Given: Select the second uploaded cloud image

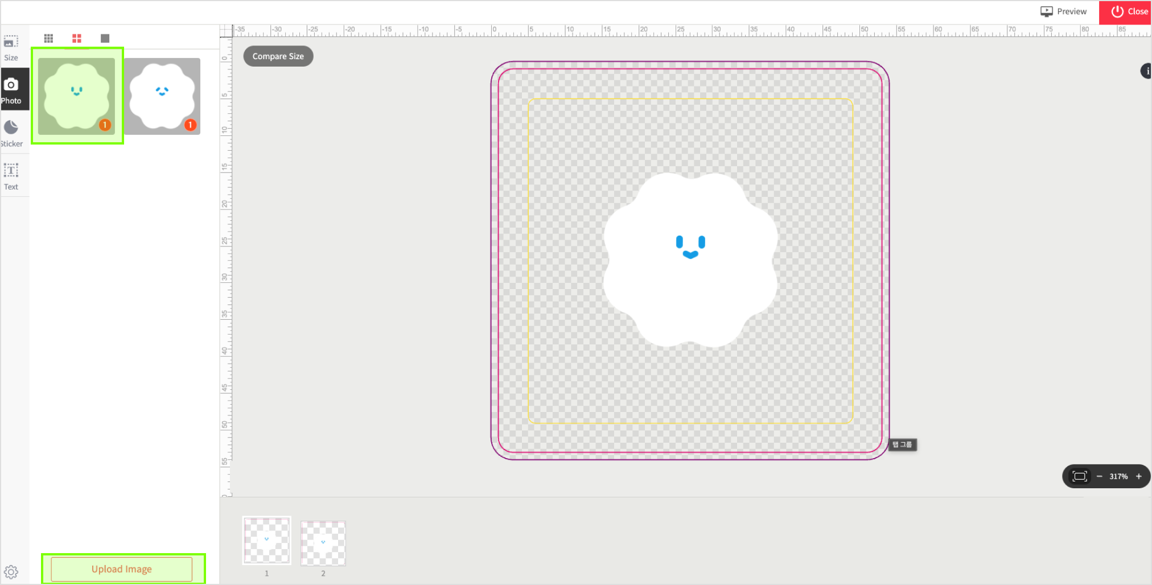Looking at the screenshot, I should click(162, 96).
